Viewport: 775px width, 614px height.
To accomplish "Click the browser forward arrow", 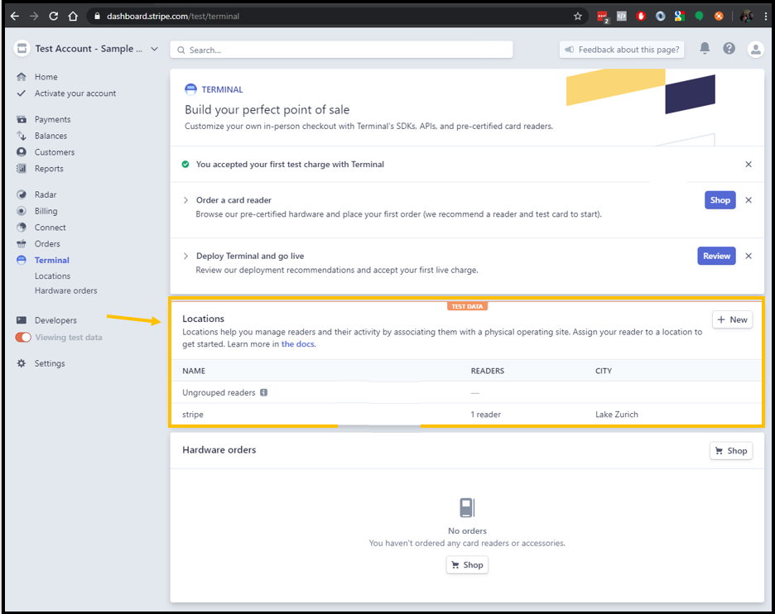I will (x=34, y=17).
